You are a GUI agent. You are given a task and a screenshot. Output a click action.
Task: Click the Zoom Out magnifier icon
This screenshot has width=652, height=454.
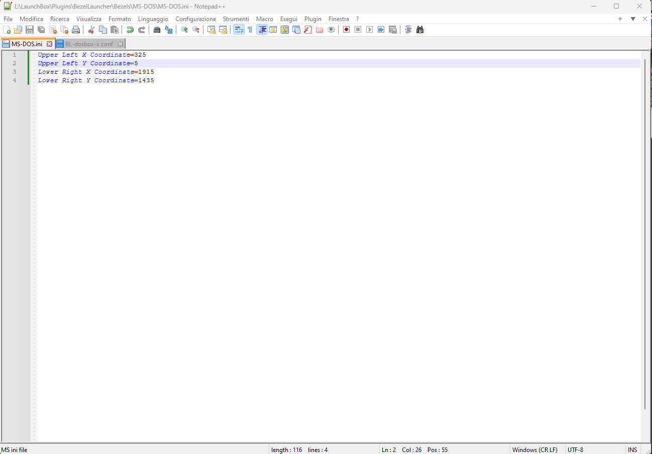click(x=196, y=30)
